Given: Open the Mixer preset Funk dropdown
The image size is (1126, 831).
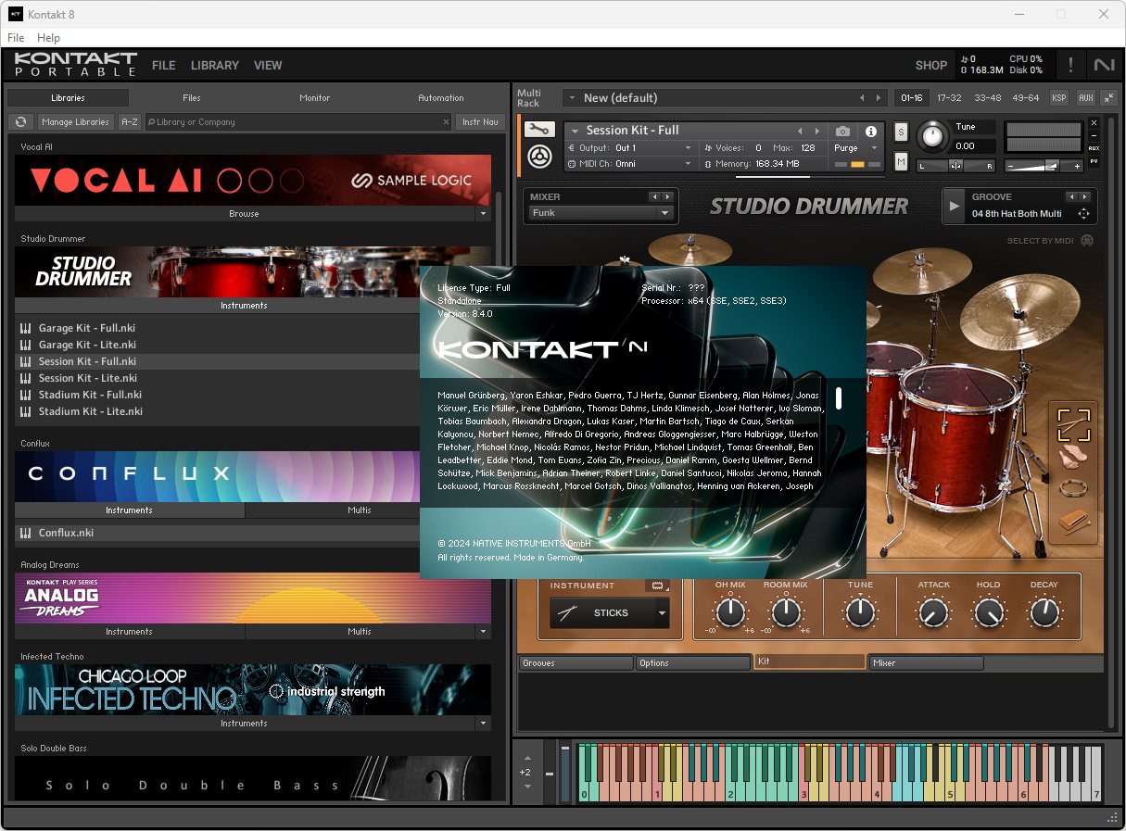Looking at the screenshot, I should [601, 213].
